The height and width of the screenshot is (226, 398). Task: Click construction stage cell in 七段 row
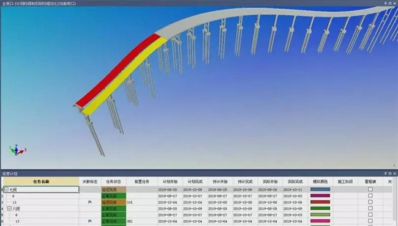tap(345, 189)
